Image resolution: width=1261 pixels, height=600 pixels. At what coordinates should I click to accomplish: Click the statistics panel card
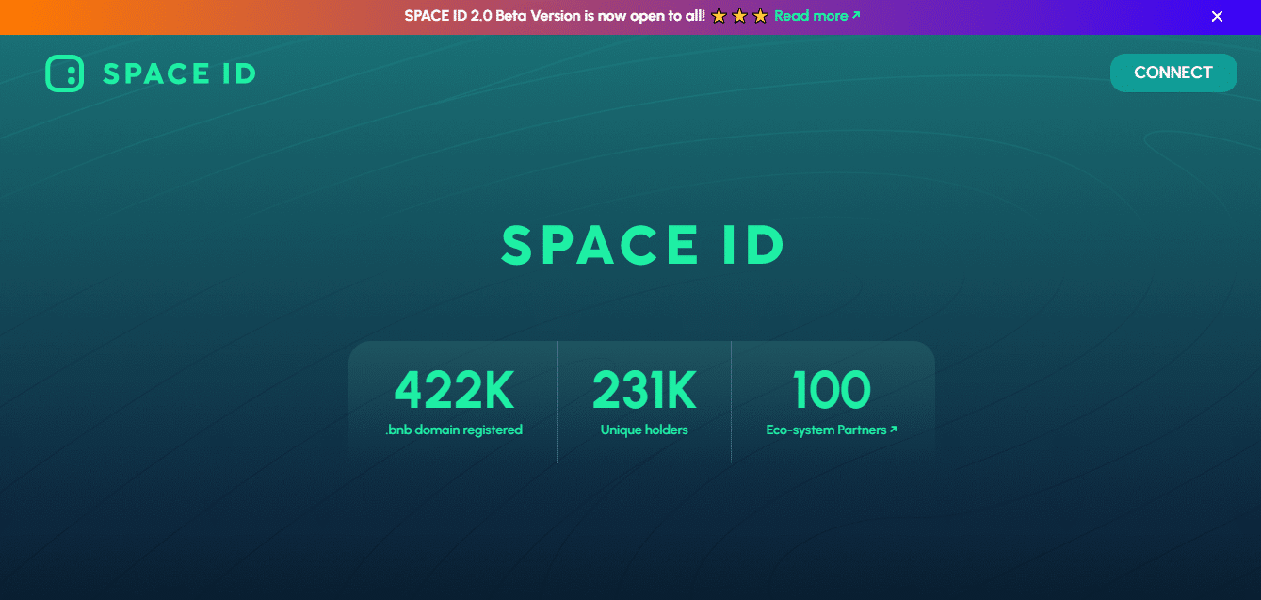643,402
